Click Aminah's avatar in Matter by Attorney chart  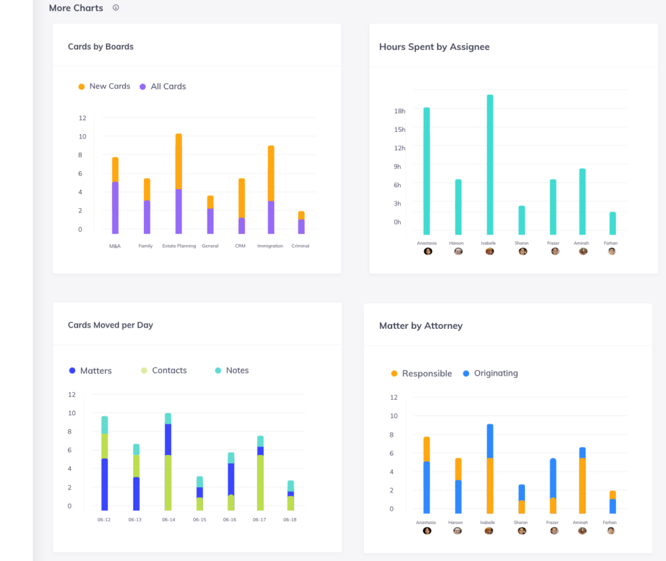tap(582, 530)
